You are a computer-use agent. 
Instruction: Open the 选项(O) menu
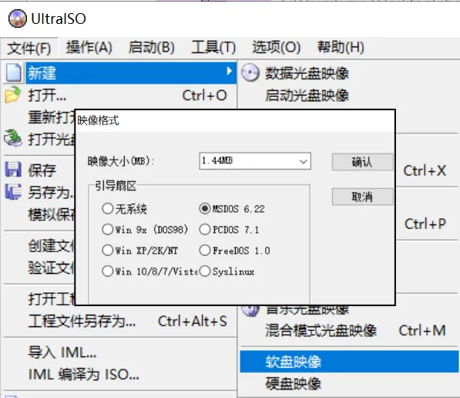[277, 47]
